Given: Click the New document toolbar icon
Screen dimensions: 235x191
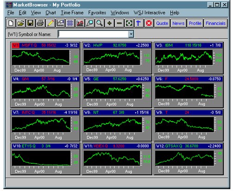Looking at the screenshot, I should 11,23.
